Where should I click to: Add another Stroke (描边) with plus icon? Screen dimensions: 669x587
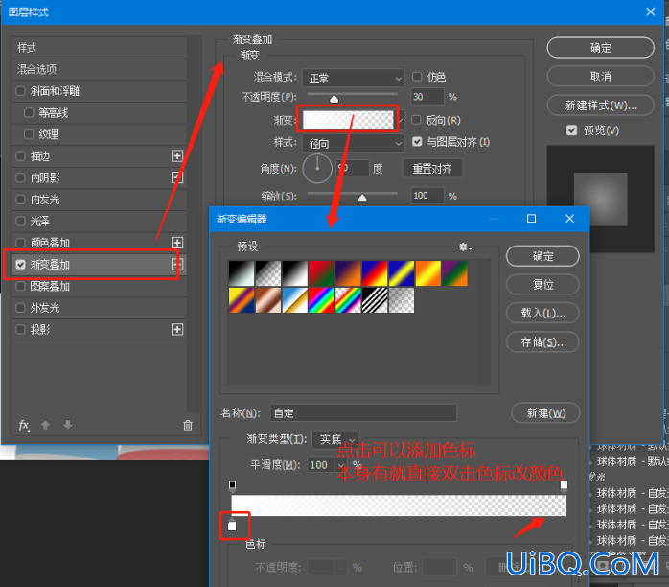[x=177, y=155]
